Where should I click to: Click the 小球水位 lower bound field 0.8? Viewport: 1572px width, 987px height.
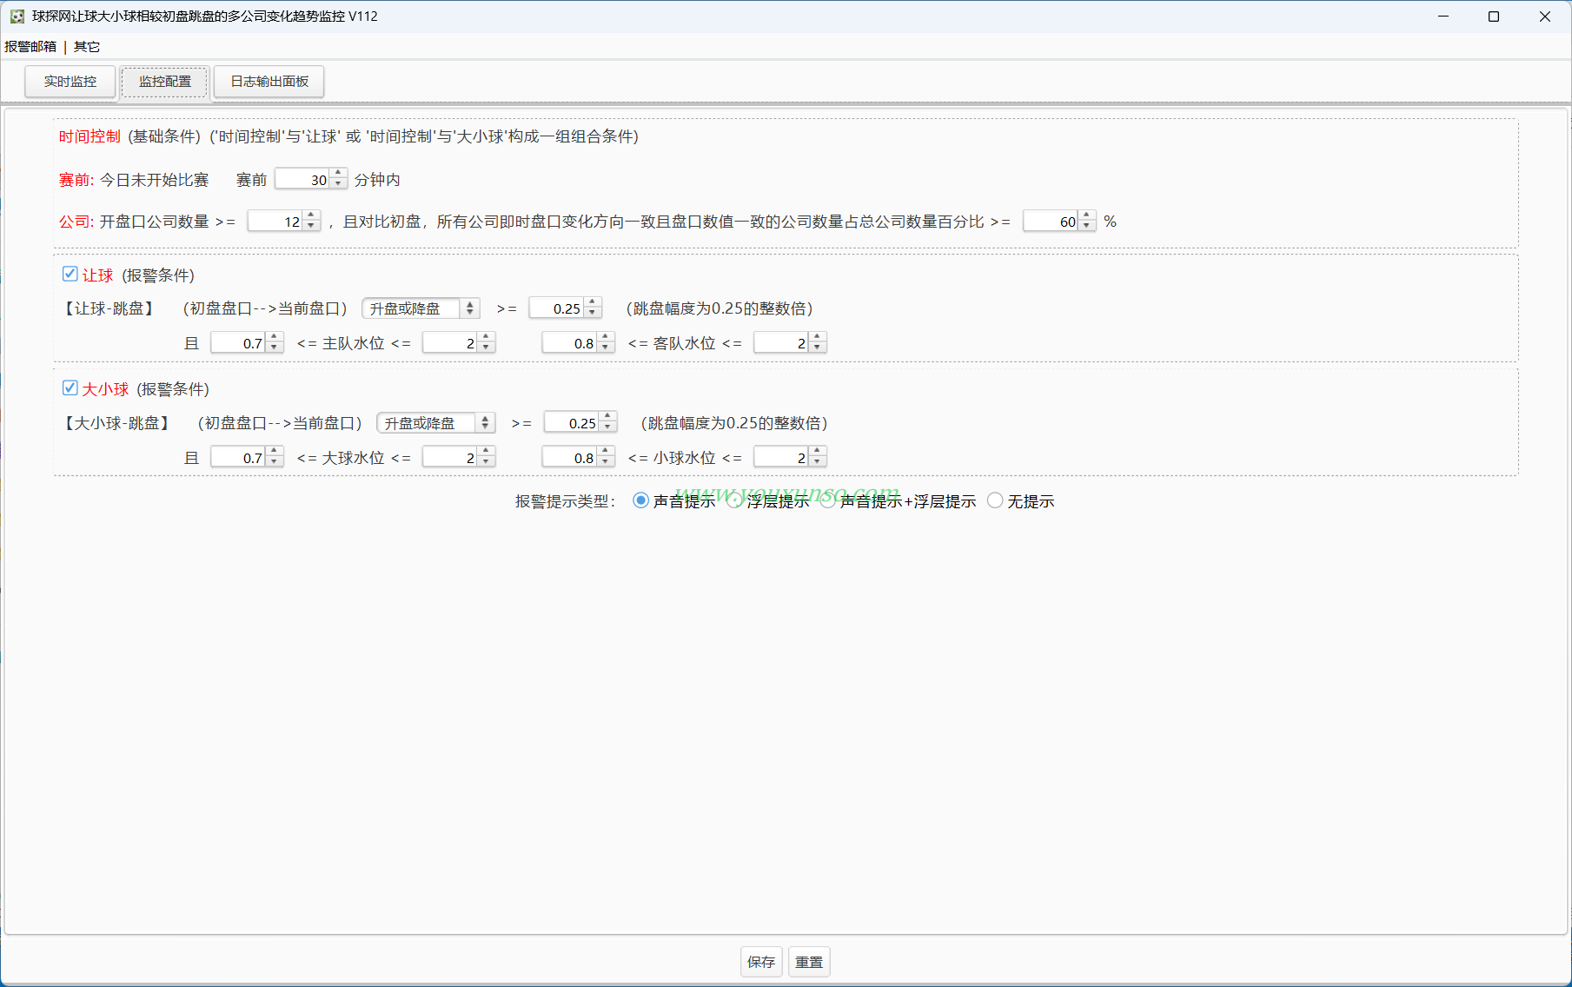pyautogui.click(x=570, y=458)
